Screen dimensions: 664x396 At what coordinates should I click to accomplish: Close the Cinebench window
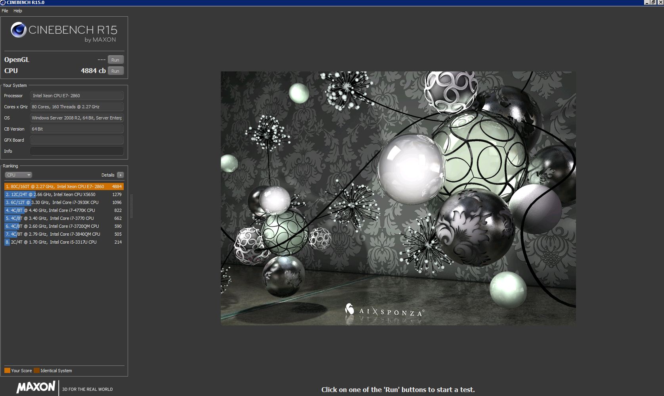(x=660, y=2)
